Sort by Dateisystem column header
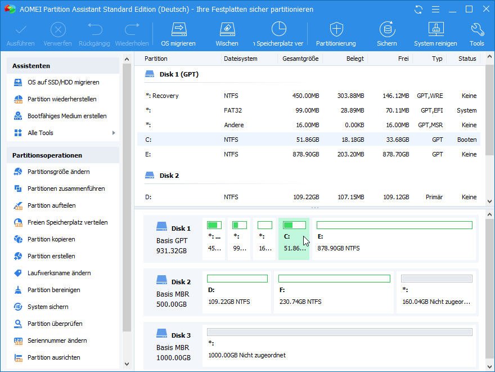Viewport: 495px width, 372px height. click(240, 59)
